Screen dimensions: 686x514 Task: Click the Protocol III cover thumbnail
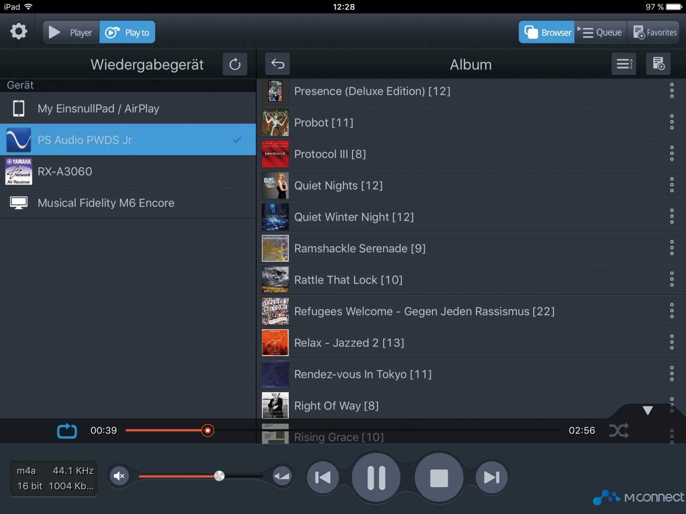pyautogui.click(x=275, y=154)
